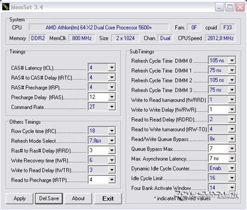247x210 pixels.
Task: Open the About dialog button
Action: click(x=78, y=199)
